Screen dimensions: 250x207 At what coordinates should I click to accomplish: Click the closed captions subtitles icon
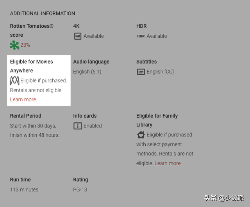[141, 72]
